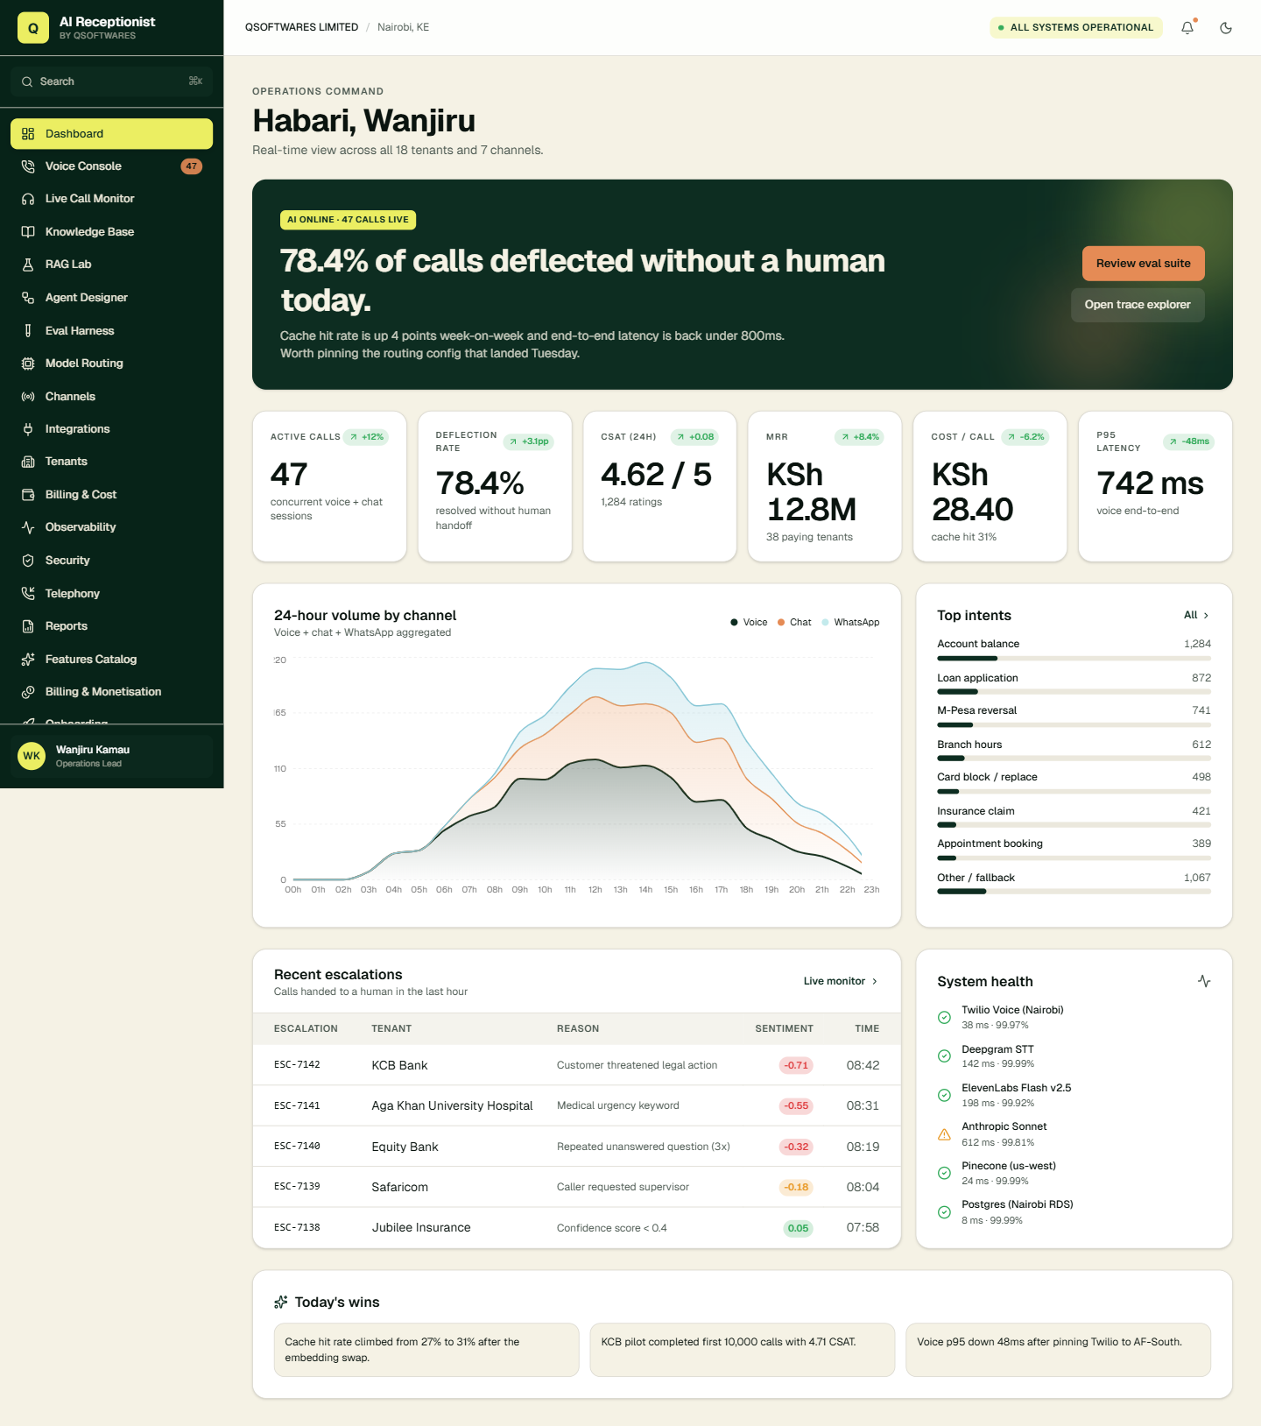Click the Account balance intent bar
The image size is (1261, 1426).
[1074, 659]
